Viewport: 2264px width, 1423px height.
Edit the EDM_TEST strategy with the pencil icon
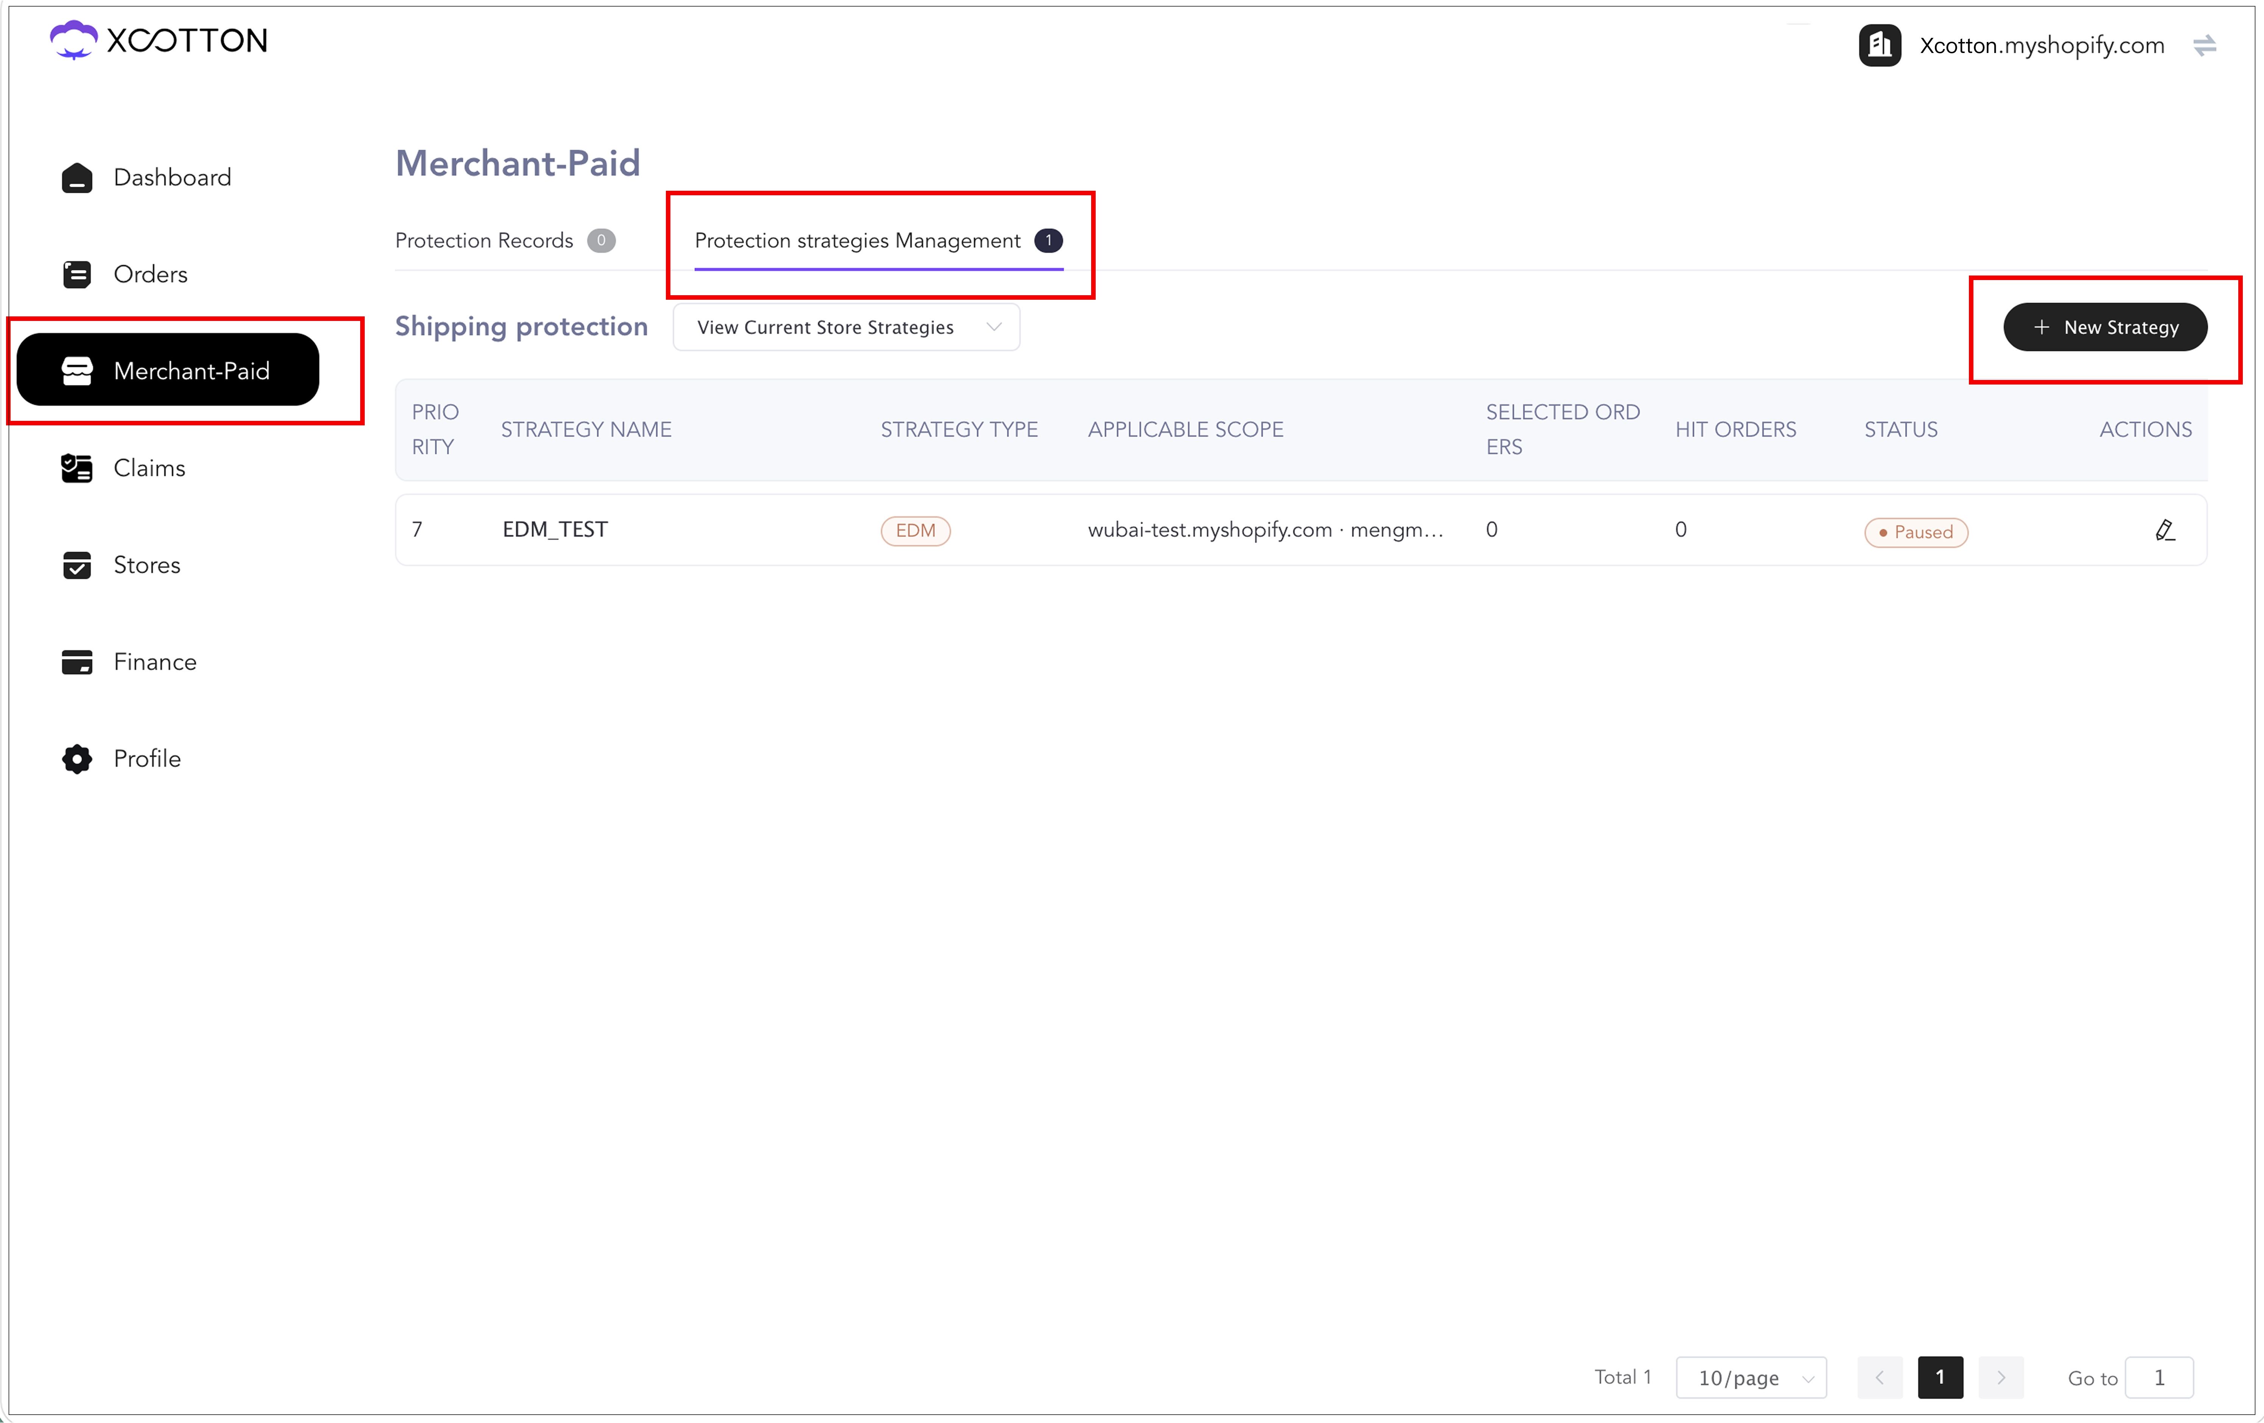click(2164, 531)
